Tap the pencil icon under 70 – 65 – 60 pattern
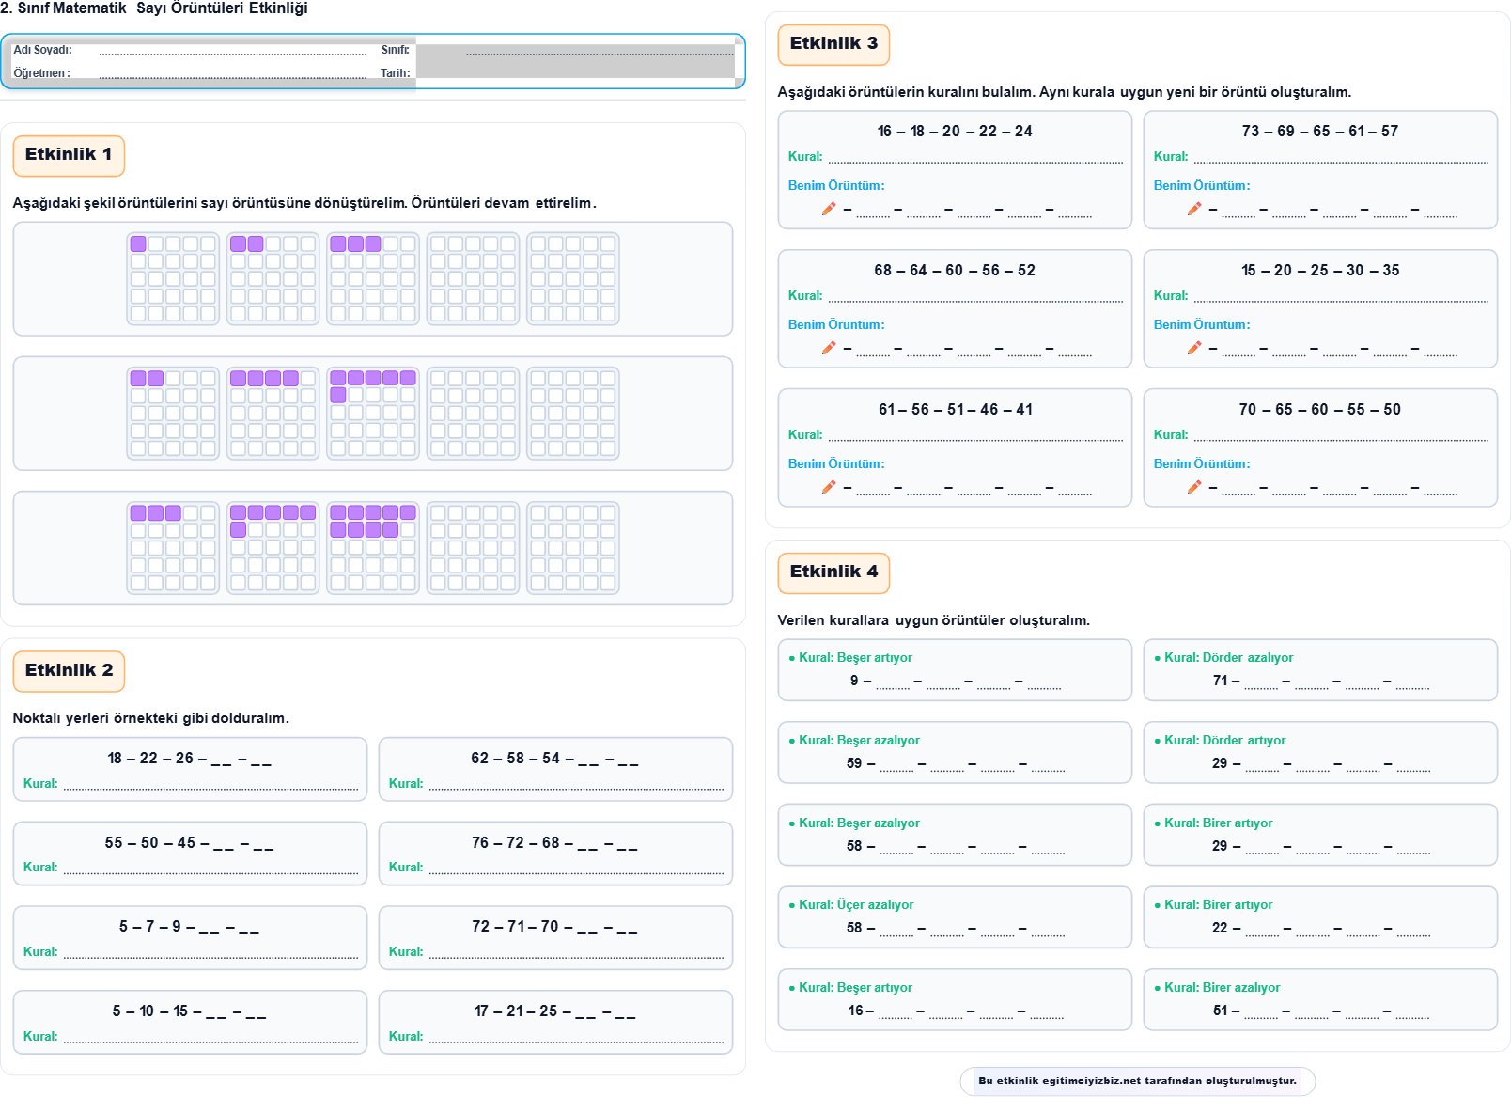The width and height of the screenshot is (1511, 1097). pos(1193,487)
